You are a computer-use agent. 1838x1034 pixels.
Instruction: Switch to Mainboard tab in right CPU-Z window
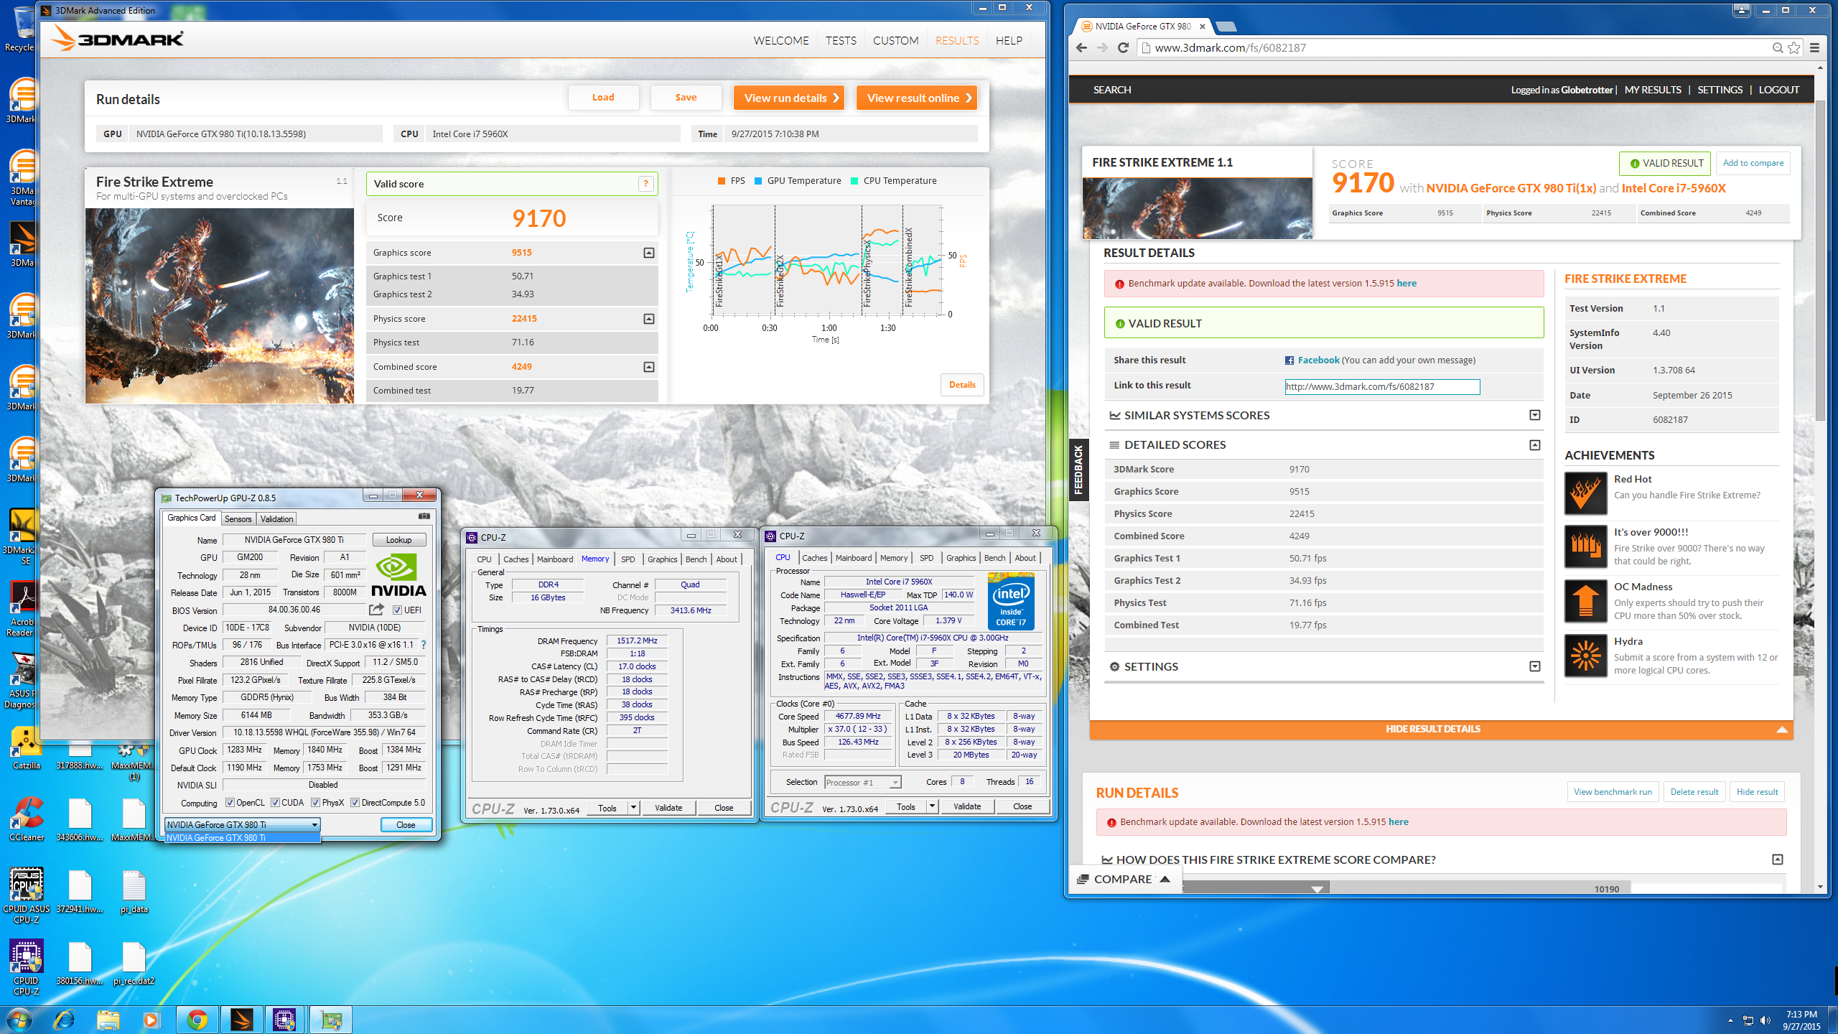tap(853, 558)
